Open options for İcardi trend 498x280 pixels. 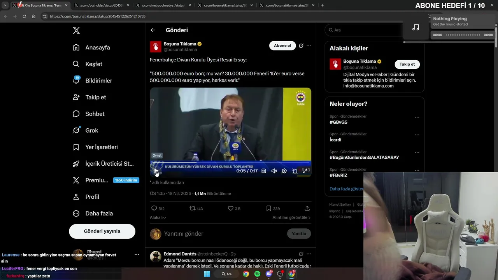(417, 135)
